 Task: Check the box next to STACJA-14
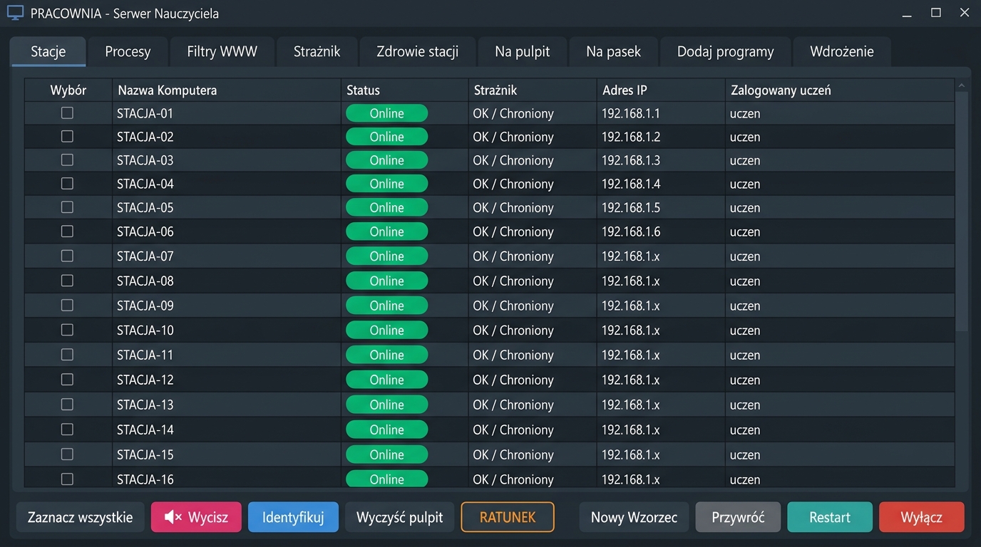pyautogui.click(x=67, y=429)
